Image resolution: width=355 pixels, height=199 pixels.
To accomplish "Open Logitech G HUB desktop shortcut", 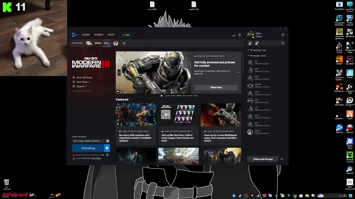I will coord(350,89).
